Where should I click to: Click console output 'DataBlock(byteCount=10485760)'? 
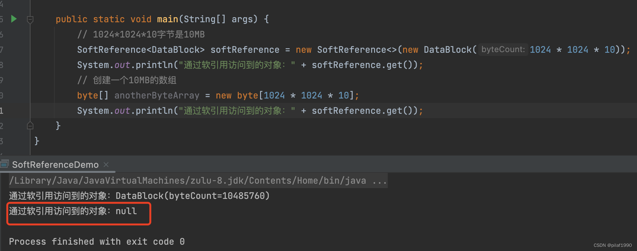(192, 196)
